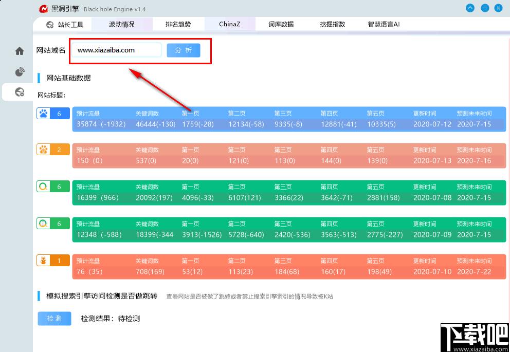Click the fourth-page value 144(0)
Image resolution: width=510 pixels, height=352 pixels.
[x=331, y=160]
